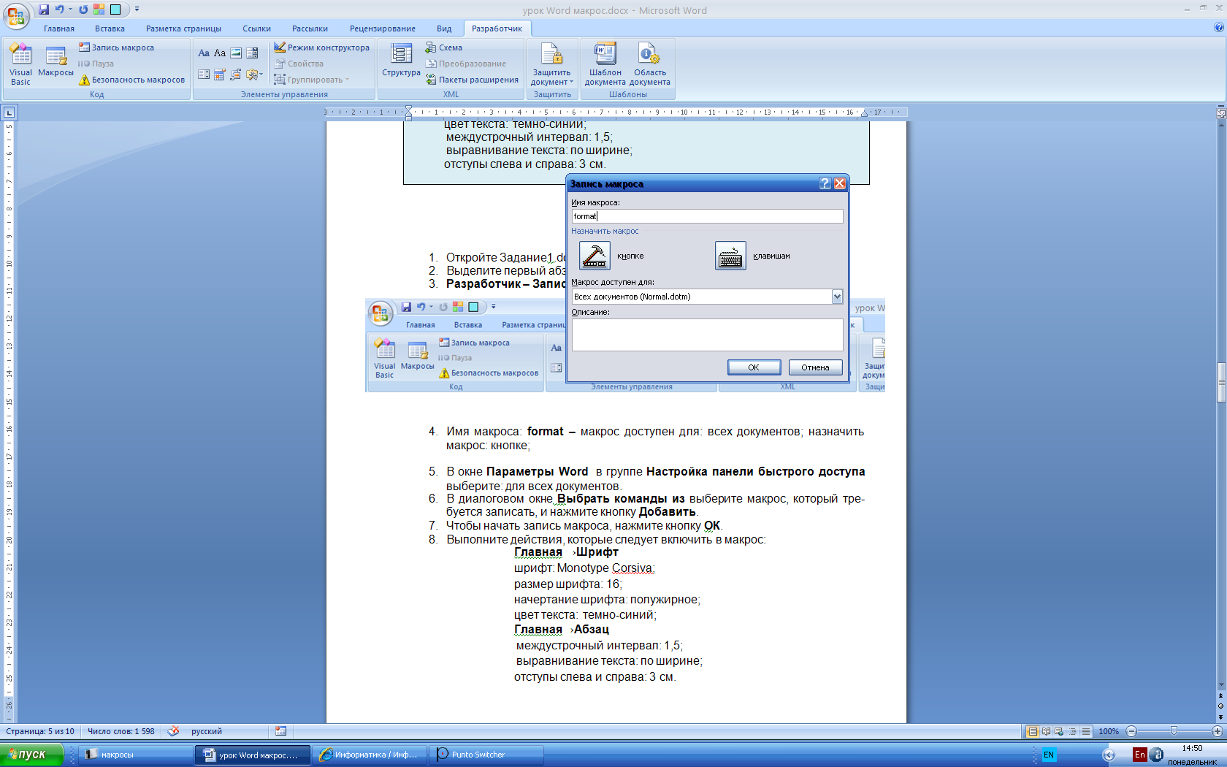
Task: Click the spelling check icon in status bar
Action: [173, 731]
